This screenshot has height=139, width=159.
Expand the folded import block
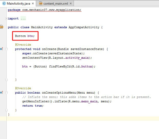6,18
